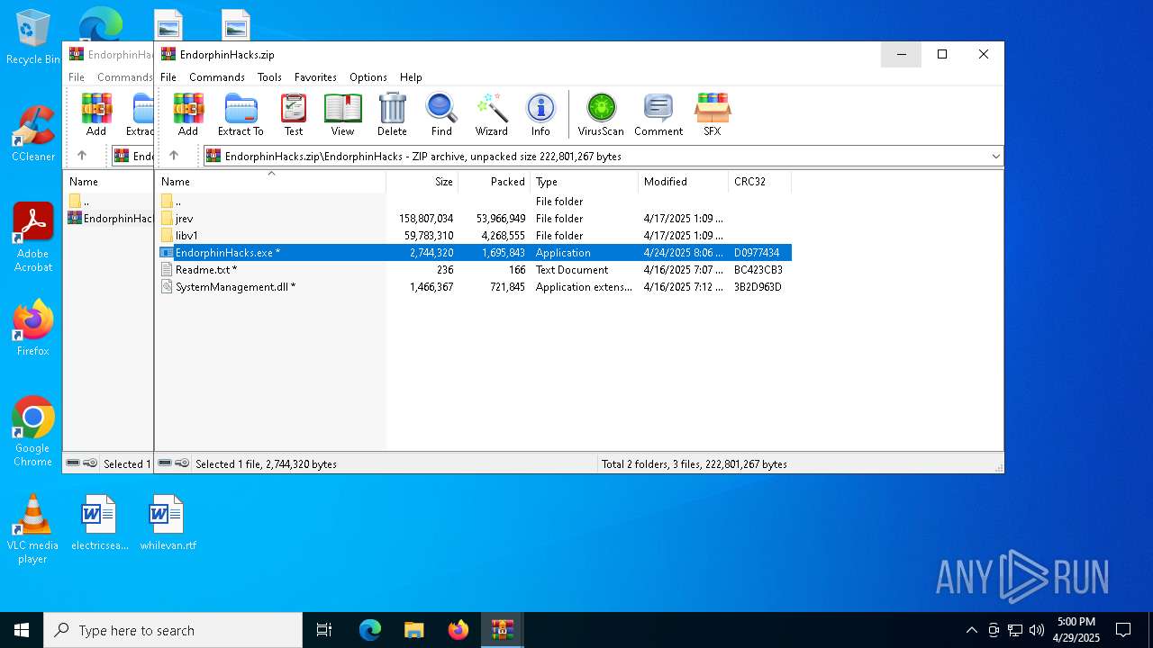Click the Find toolbar icon
The width and height of the screenshot is (1153, 648).
[441, 114]
